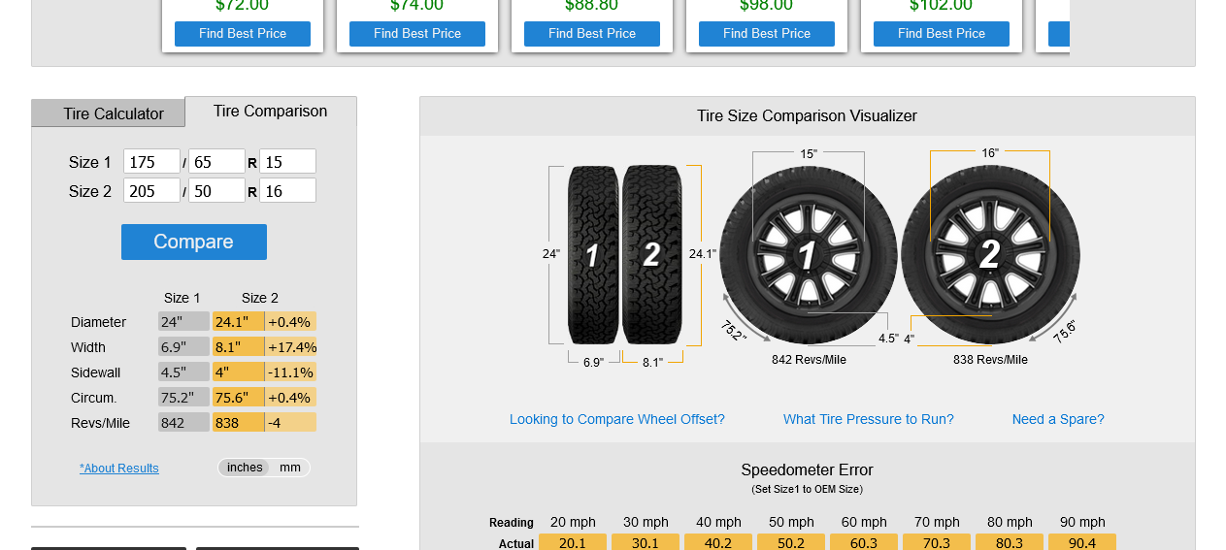
Task: Click Size 1 rim diameter field (15)
Action: (287, 162)
